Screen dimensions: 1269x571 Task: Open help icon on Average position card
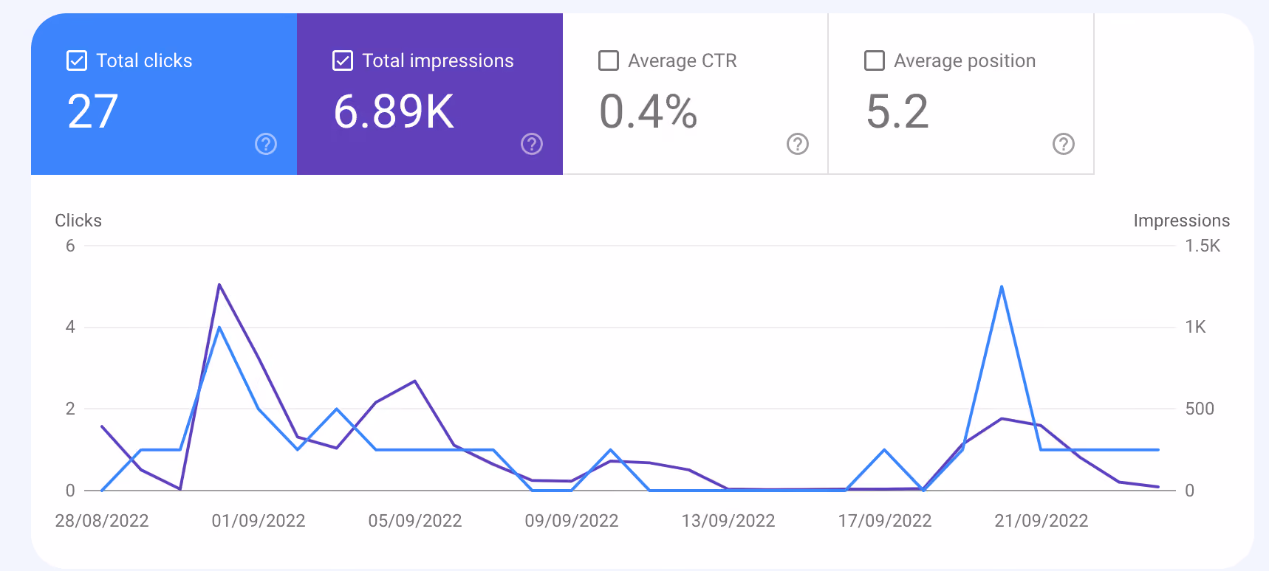[1064, 144]
